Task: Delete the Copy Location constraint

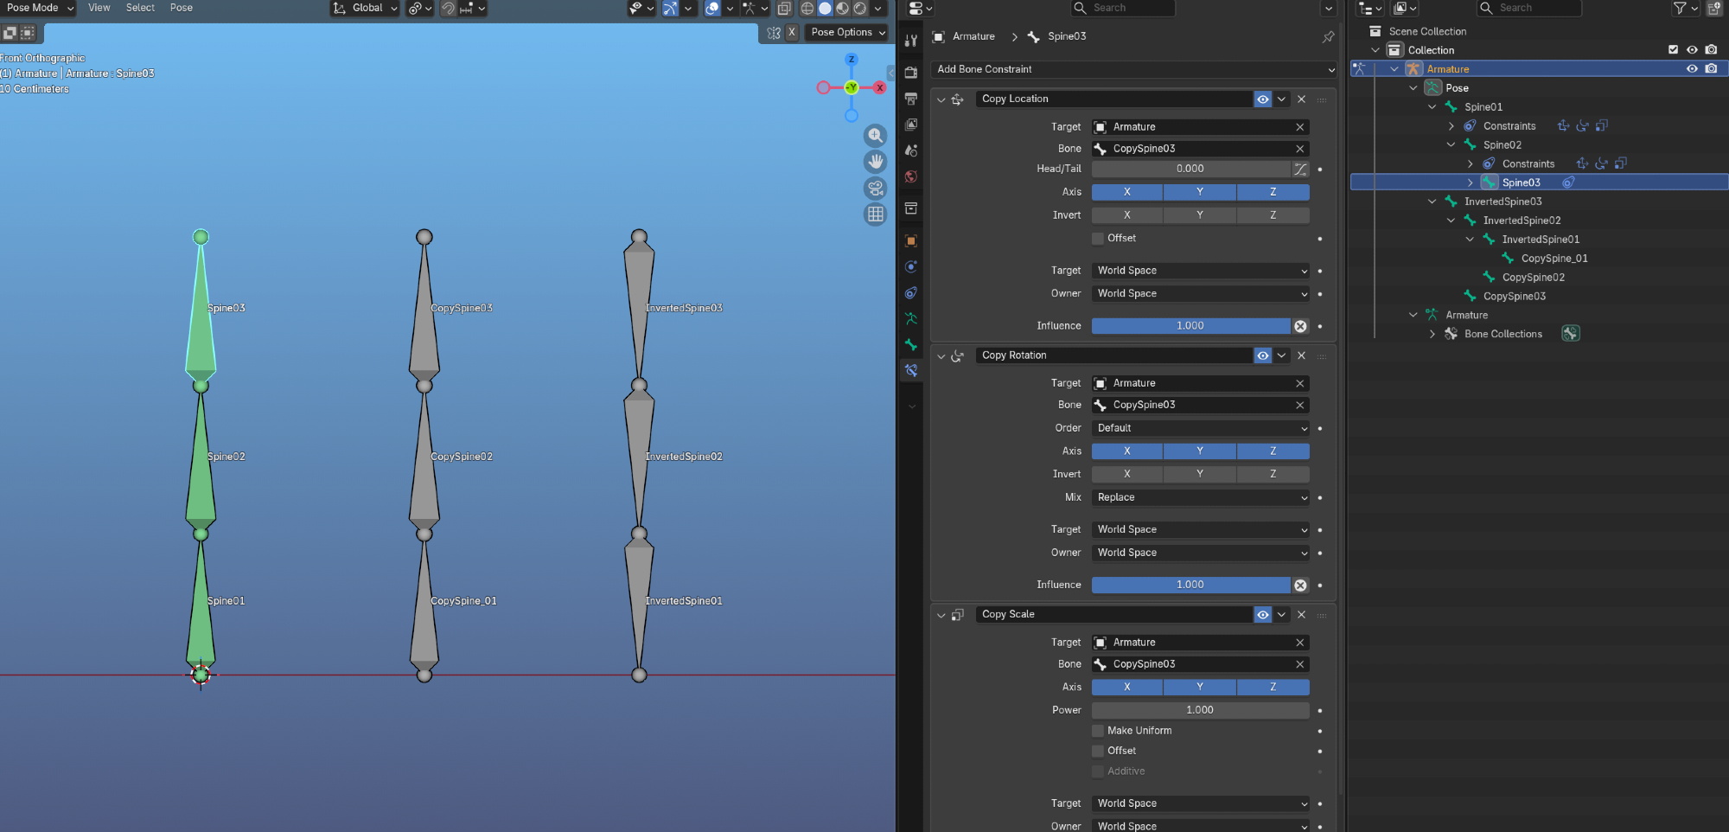Action: [x=1301, y=99]
